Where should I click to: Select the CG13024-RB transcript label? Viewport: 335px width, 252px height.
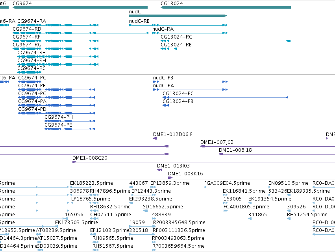pos(176,45)
